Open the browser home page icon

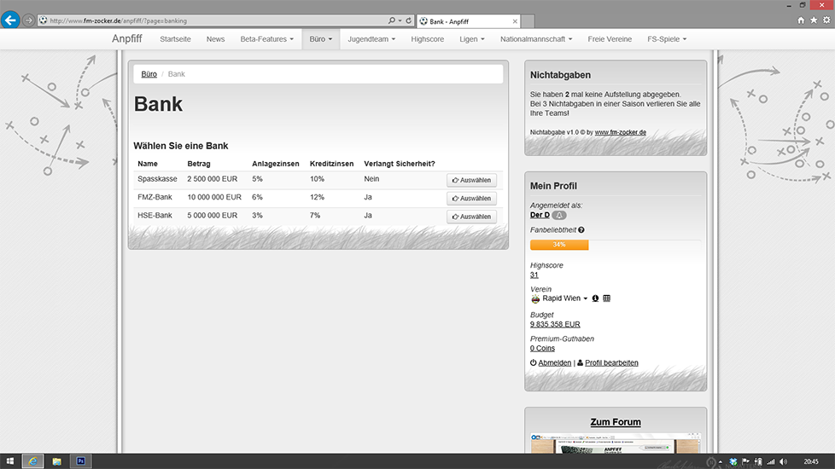[801, 20]
